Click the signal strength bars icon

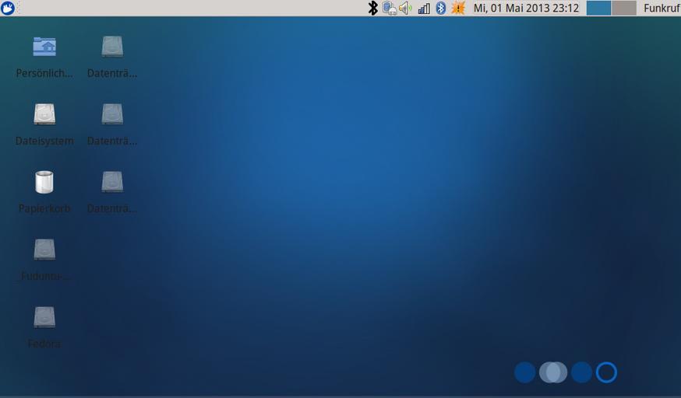click(x=424, y=9)
